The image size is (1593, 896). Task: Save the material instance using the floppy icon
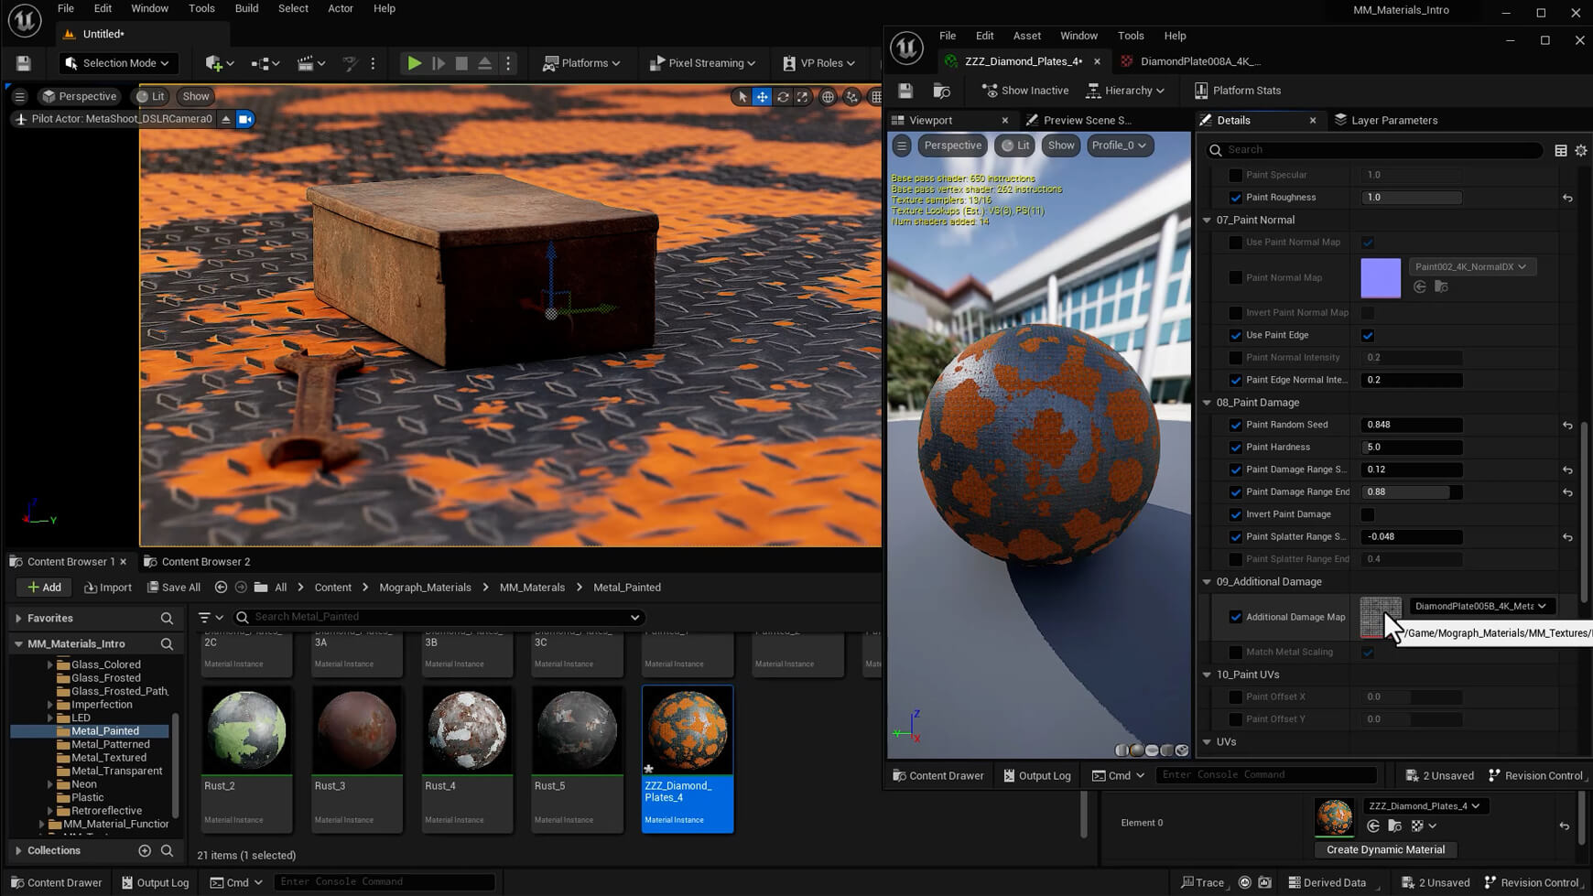(x=905, y=91)
